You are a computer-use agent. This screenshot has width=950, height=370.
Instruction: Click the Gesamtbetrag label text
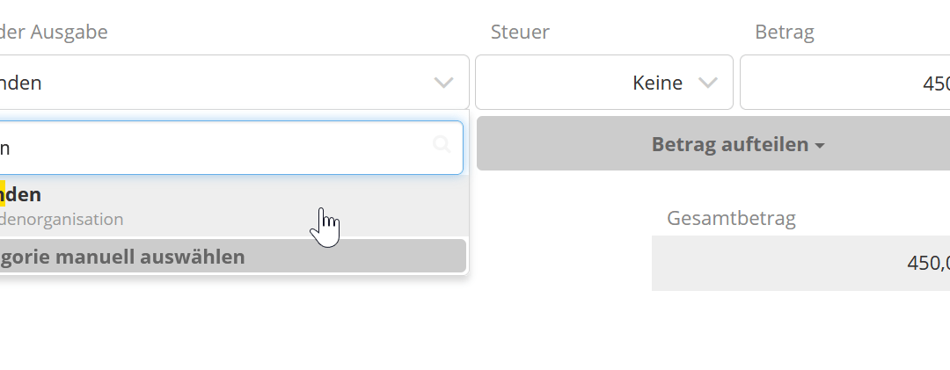(x=731, y=219)
